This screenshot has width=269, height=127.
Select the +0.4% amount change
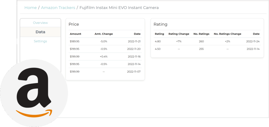tap(104, 57)
